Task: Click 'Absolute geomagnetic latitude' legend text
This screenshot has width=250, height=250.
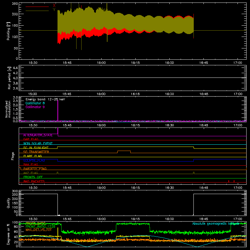Action: click(x=216, y=223)
